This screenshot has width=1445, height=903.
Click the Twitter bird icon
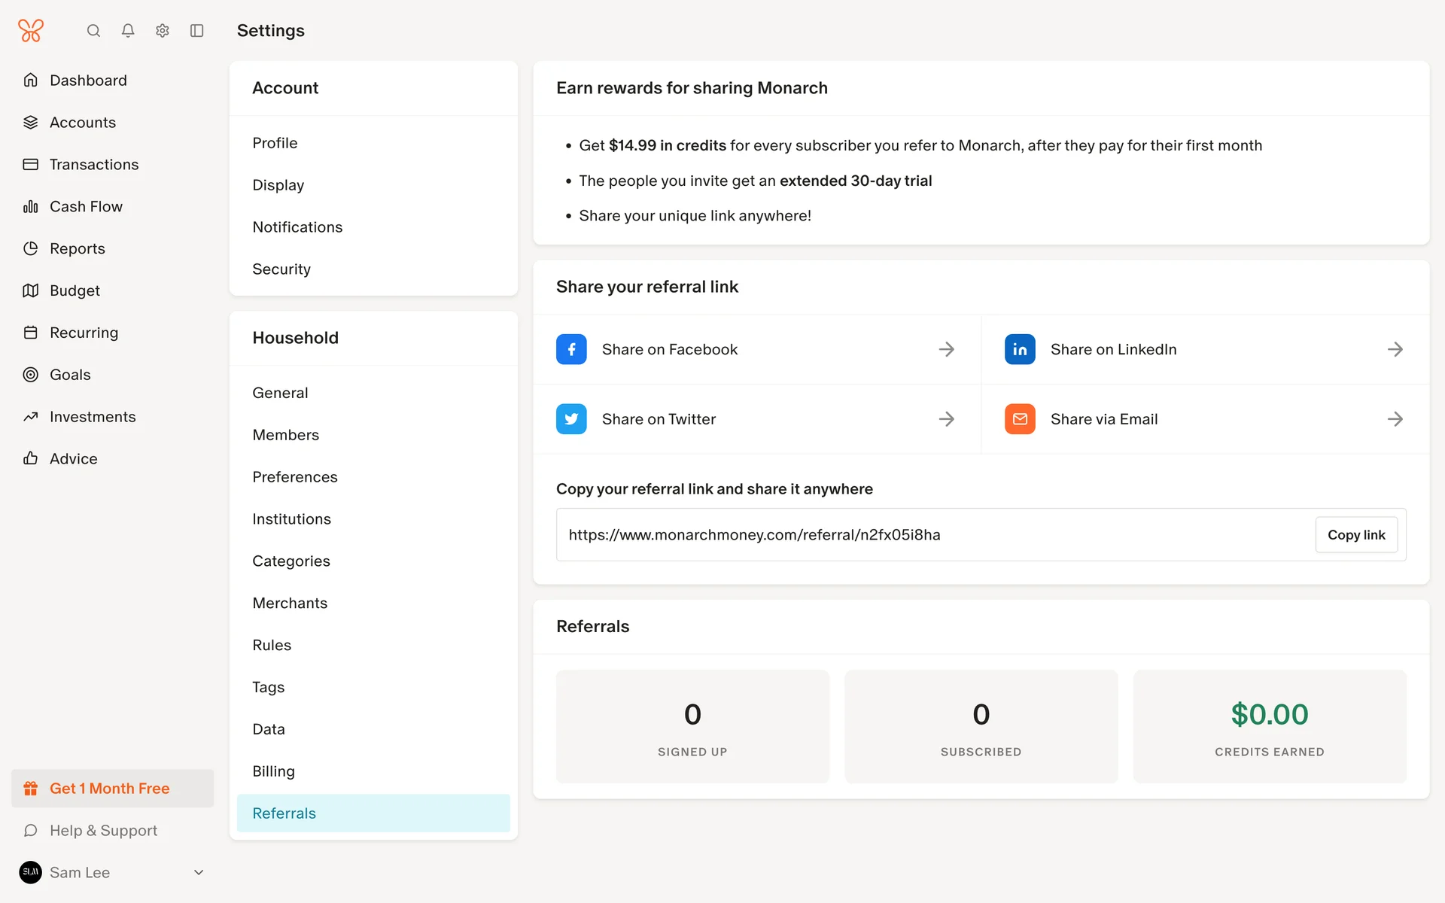(x=571, y=419)
